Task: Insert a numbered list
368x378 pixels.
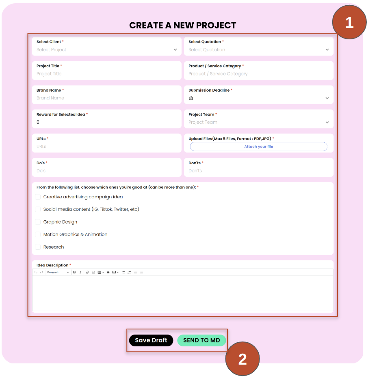Action: pos(129,272)
